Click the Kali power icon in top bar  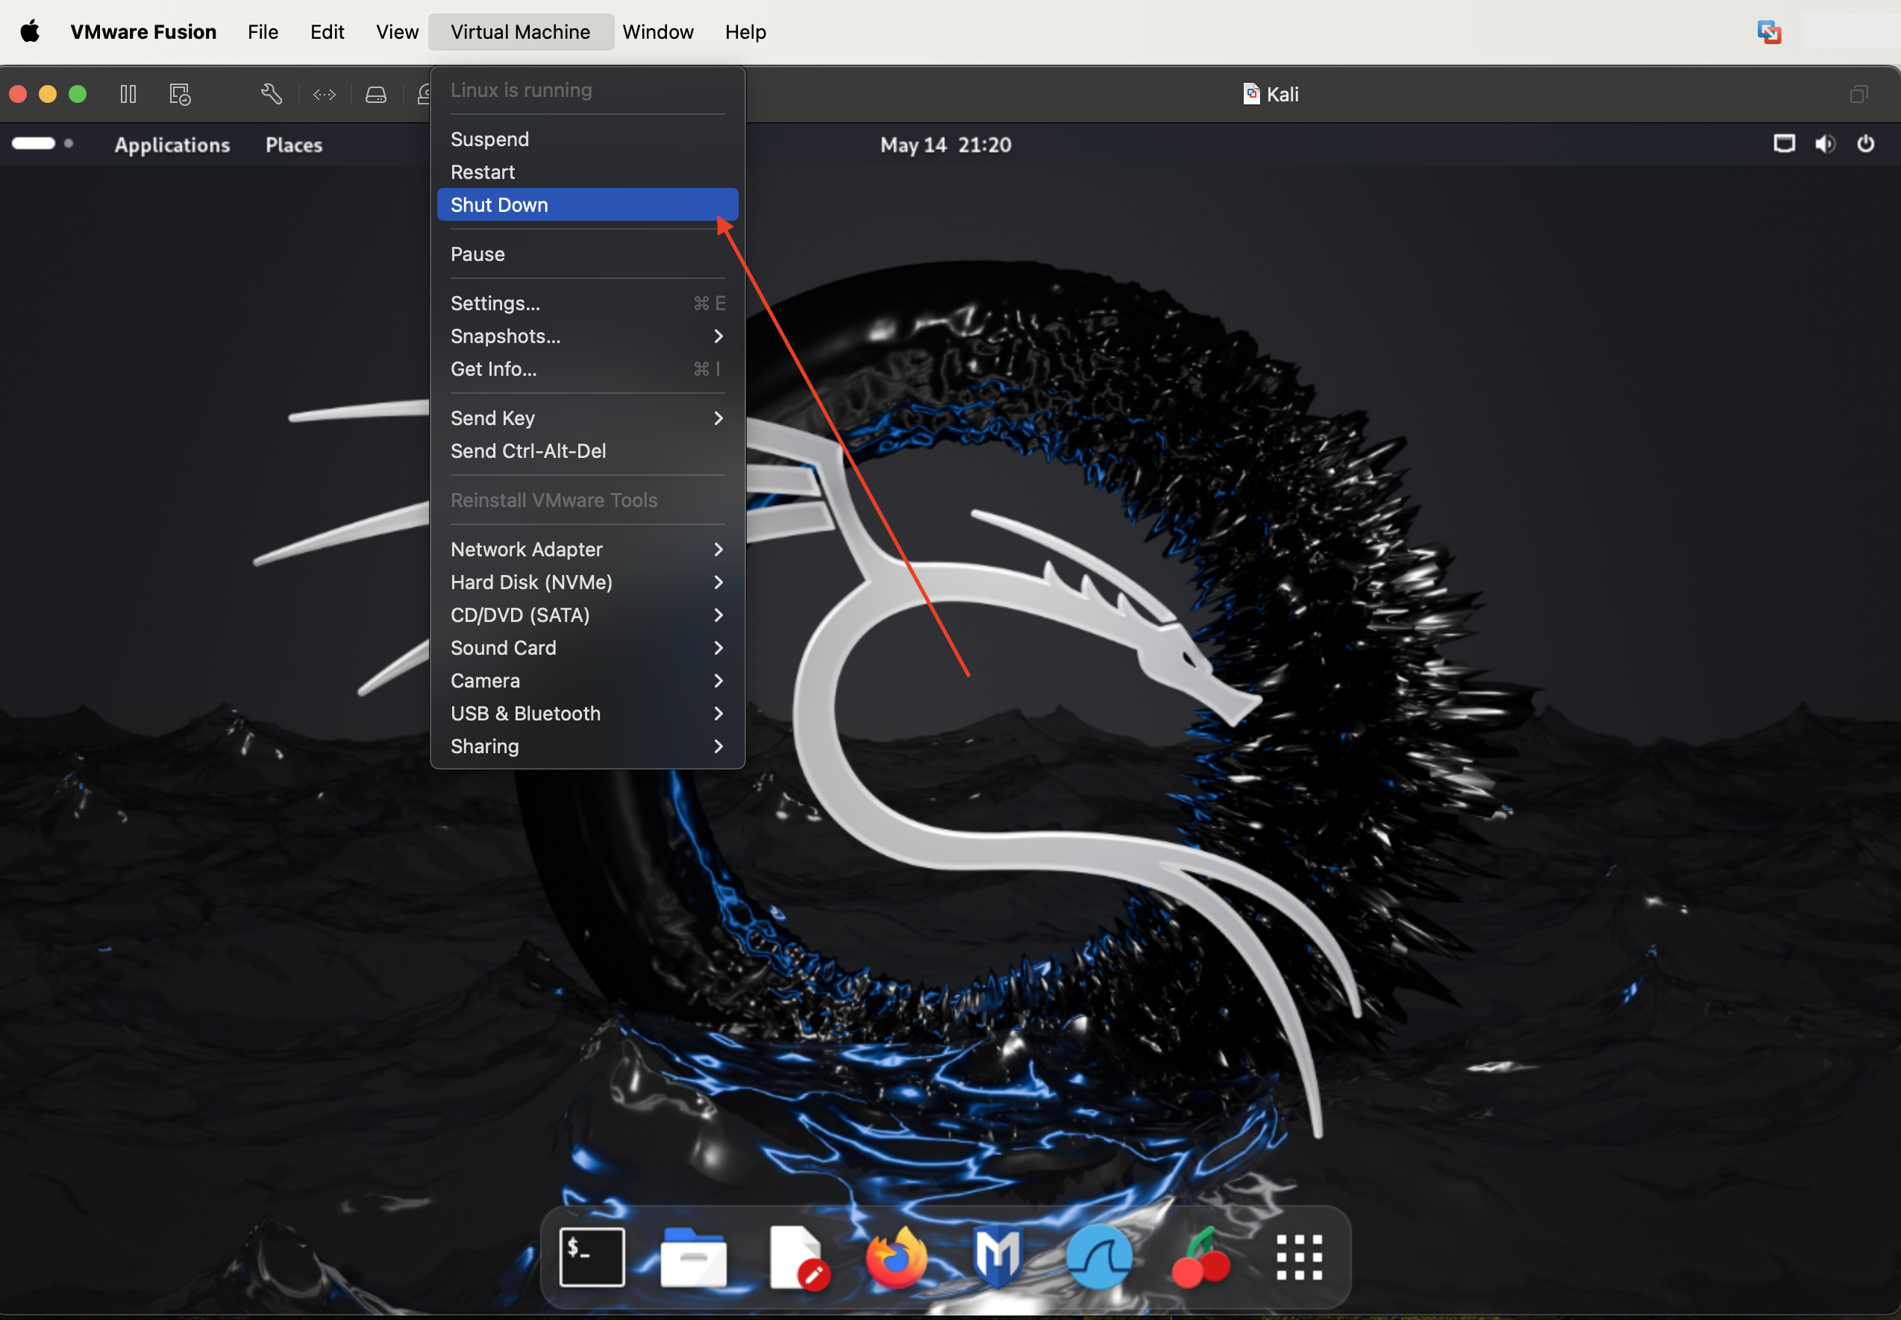point(1865,144)
